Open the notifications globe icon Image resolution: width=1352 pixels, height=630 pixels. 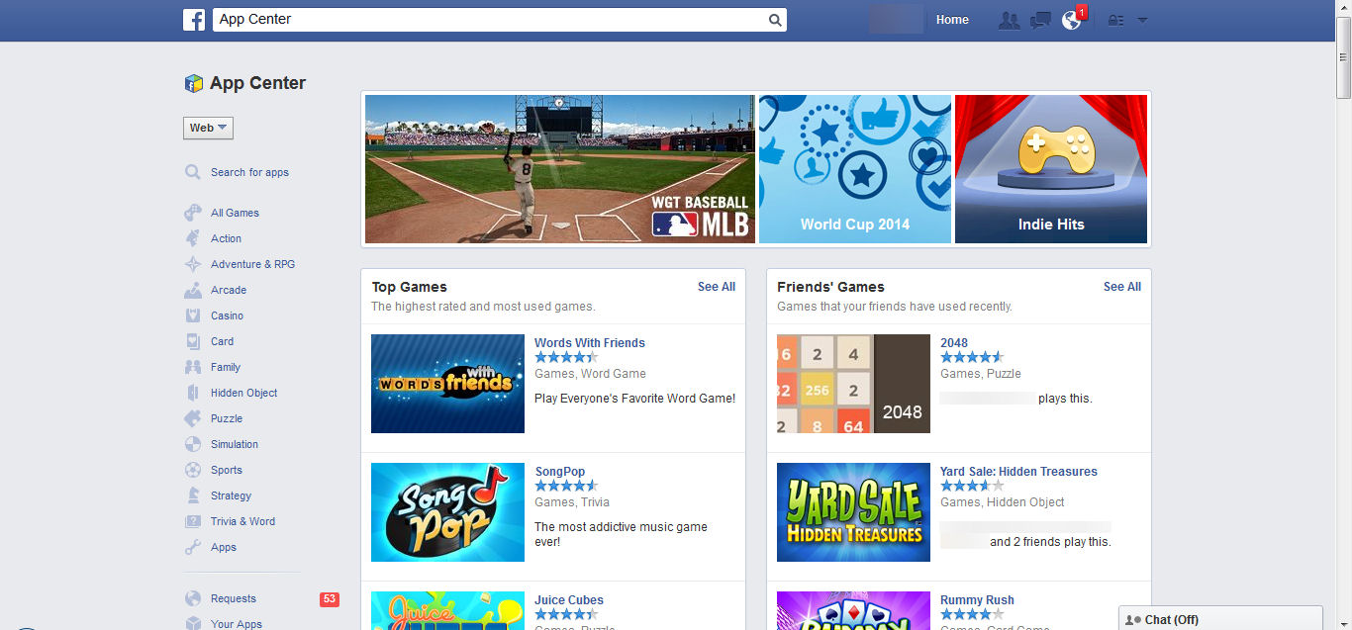click(1071, 20)
